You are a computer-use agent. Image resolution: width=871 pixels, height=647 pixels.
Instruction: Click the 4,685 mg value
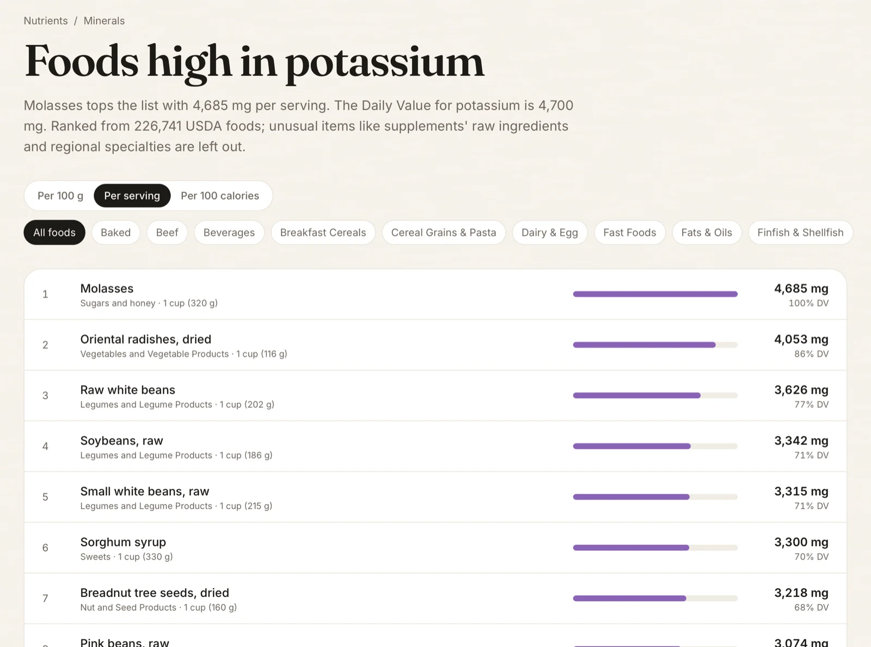tap(801, 288)
